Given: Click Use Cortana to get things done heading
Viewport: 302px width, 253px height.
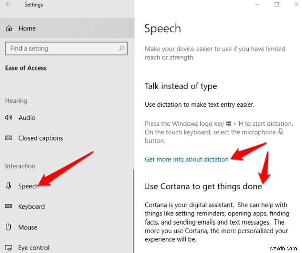Looking at the screenshot, I should (203, 187).
